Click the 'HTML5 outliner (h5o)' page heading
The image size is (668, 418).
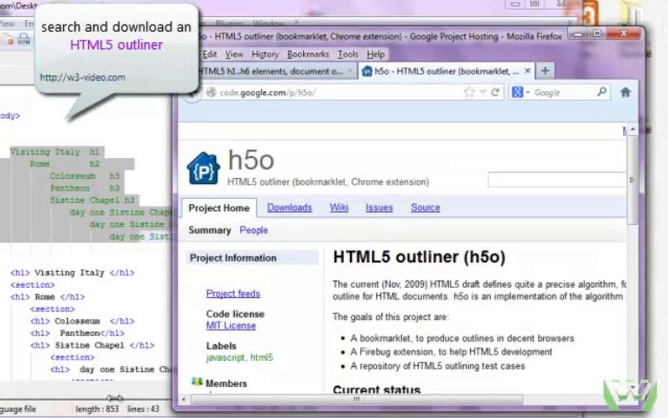pos(419,257)
